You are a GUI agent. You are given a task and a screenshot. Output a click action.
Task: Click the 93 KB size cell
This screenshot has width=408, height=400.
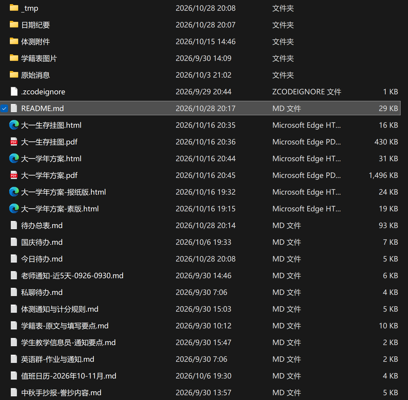tap(388, 225)
